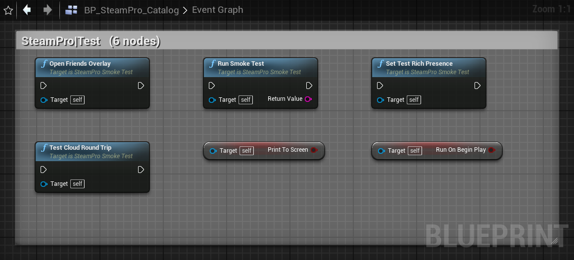
Task: Click exec output pin of Set Test Rich Presence
Action: pos(478,86)
